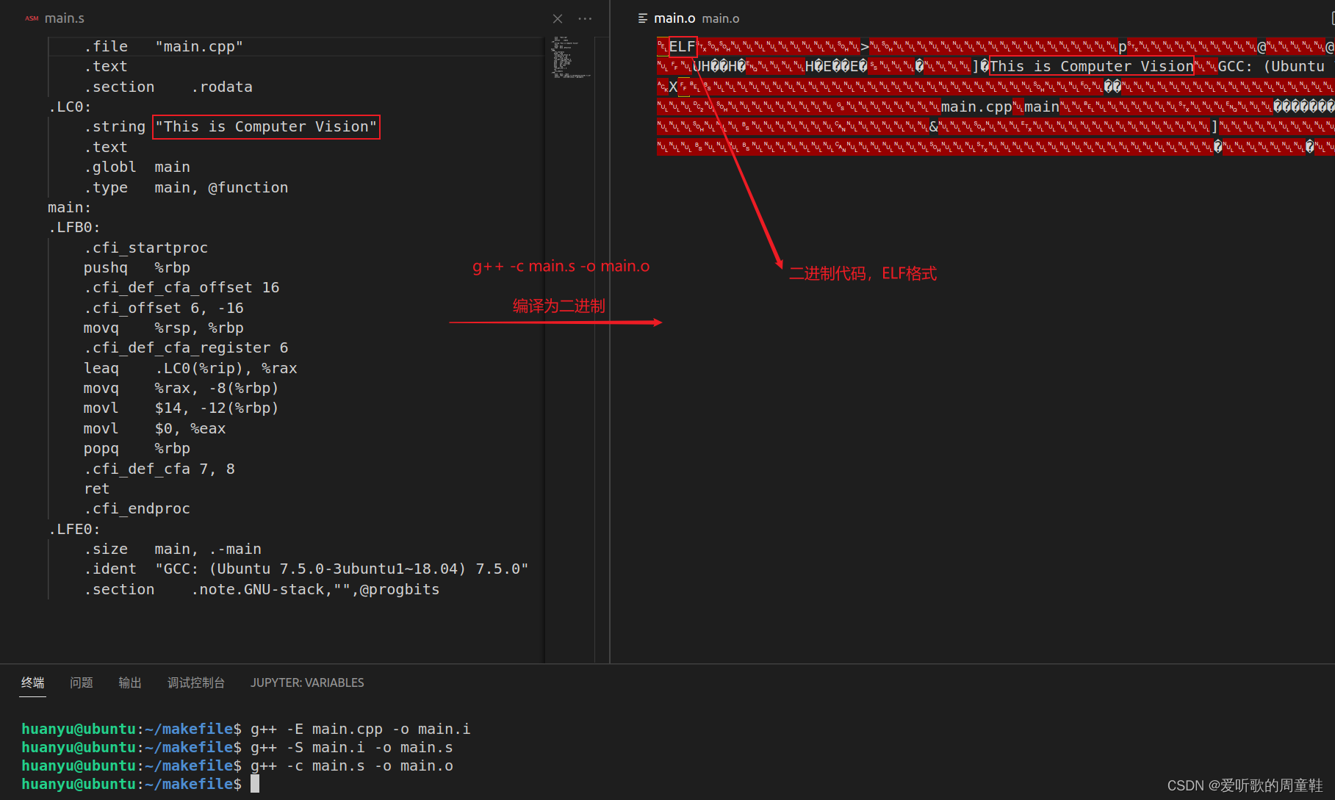Click the .type main, @function line
Viewport: 1335px width, 800px height.
tap(186, 187)
